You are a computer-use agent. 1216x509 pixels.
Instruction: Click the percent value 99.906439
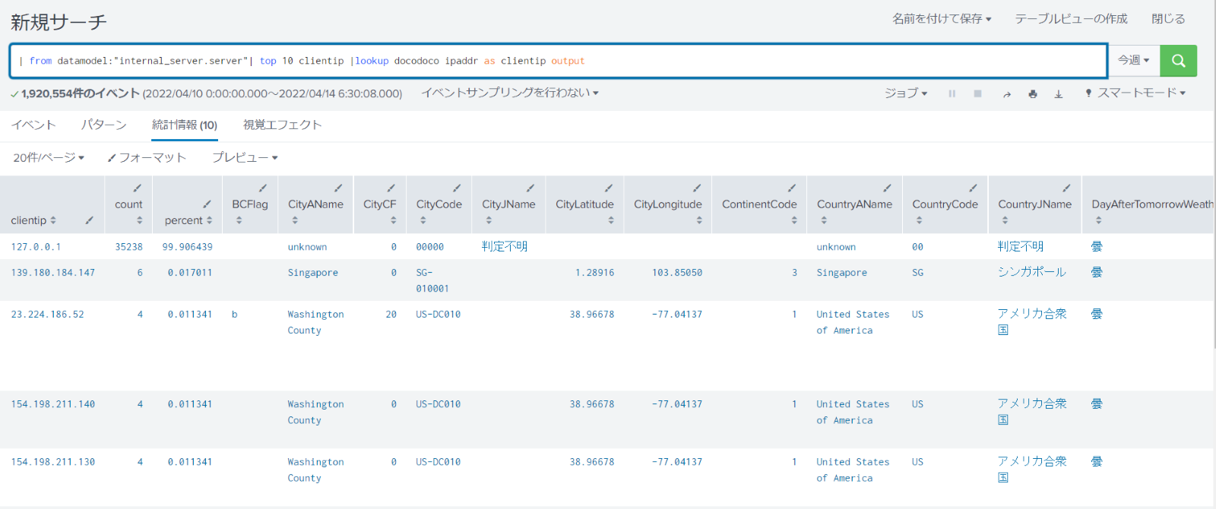pos(188,247)
